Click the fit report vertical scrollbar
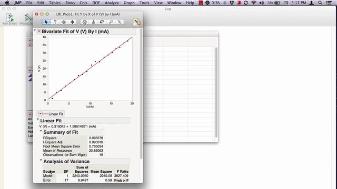 point(141,94)
